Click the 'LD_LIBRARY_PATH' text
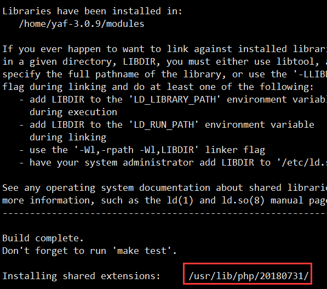Viewport: 327px width, 289px height. click(175, 100)
